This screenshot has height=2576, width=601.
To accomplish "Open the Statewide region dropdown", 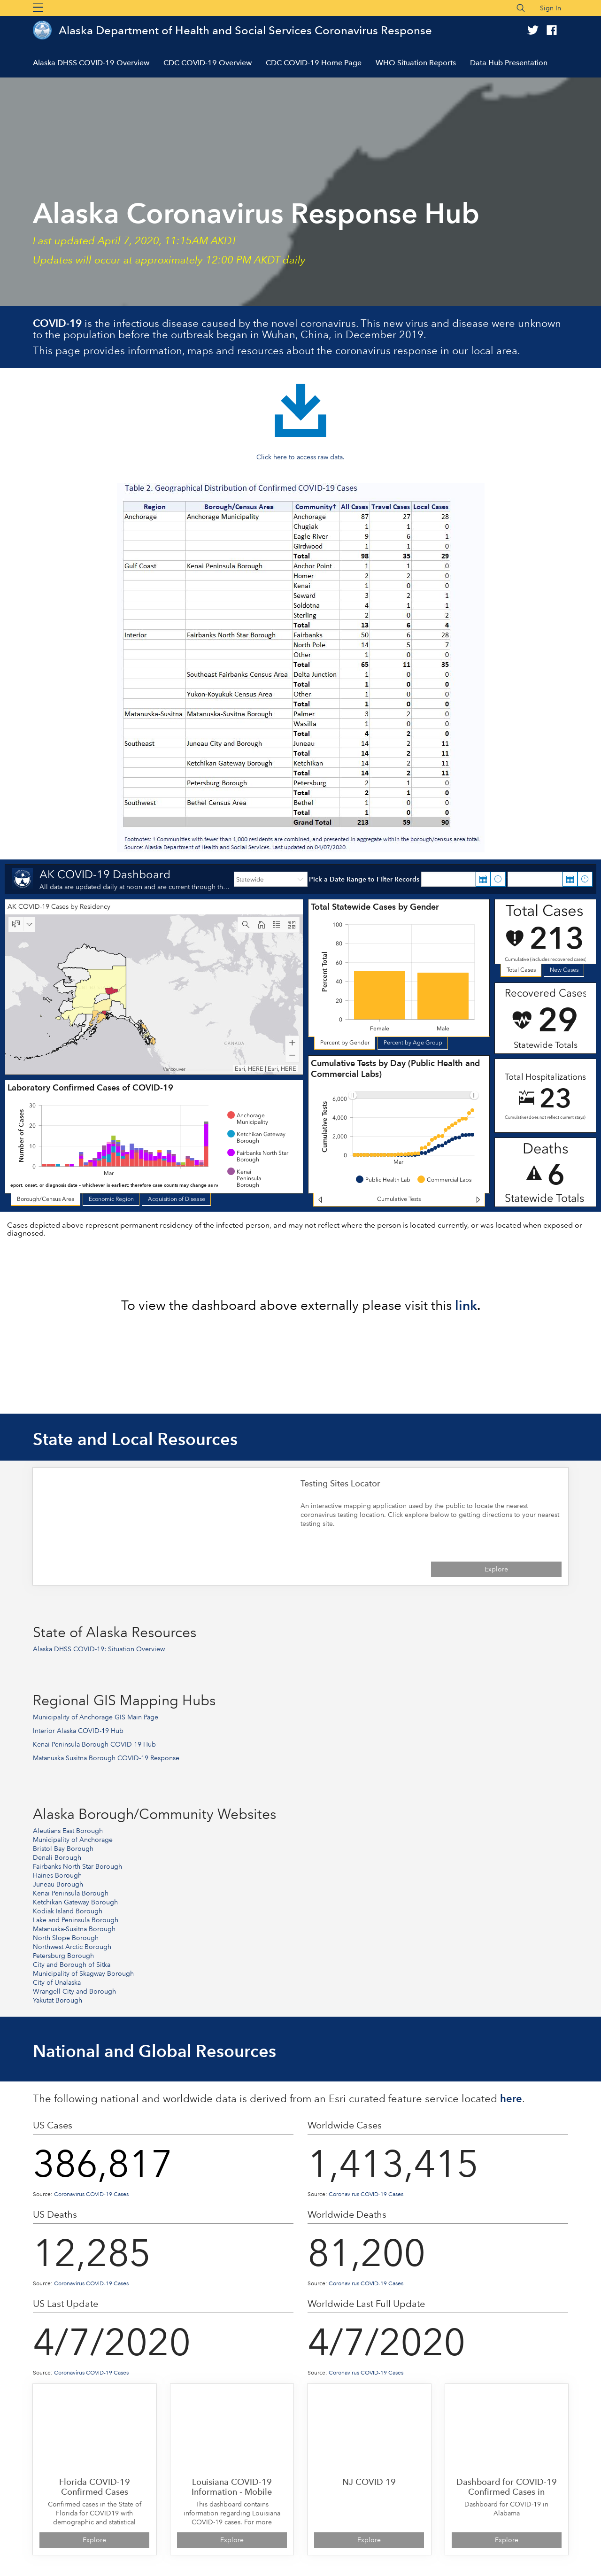I will [270, 879].
